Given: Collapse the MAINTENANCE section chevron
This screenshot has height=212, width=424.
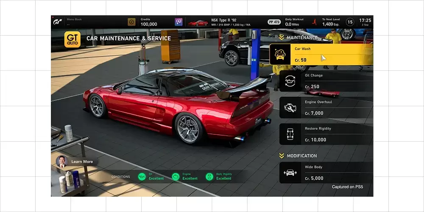Looking at the screenshot, I should (x=282, y=37).
